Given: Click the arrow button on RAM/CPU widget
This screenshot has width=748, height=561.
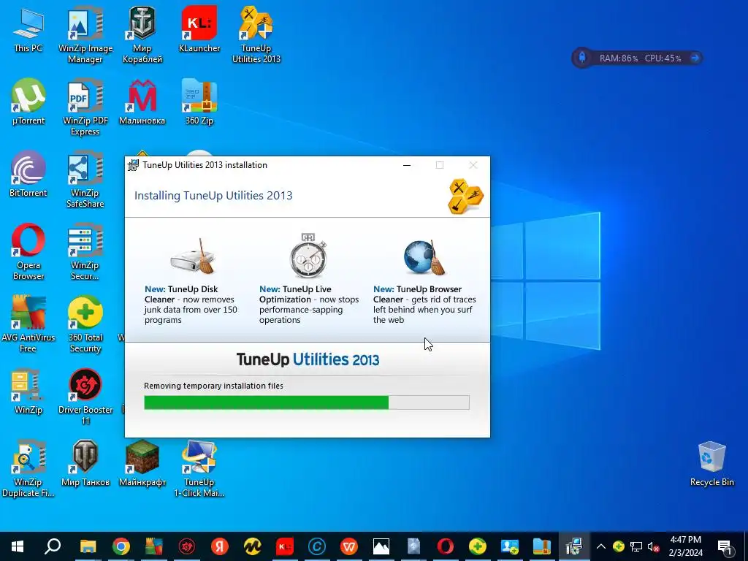Looking at the screenshot, I should pos(695,58).
